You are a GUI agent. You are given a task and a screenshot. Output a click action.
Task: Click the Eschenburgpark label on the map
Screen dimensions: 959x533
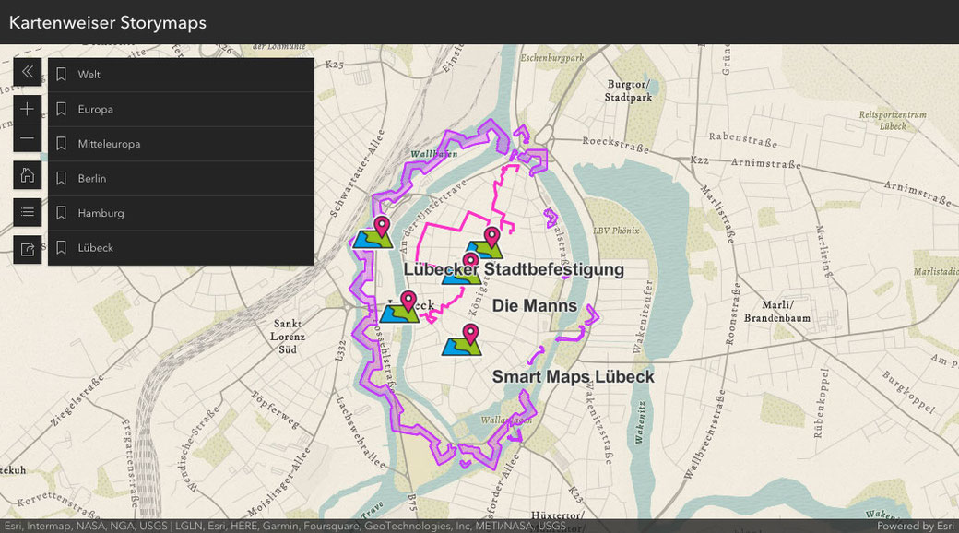coord(552,58)
